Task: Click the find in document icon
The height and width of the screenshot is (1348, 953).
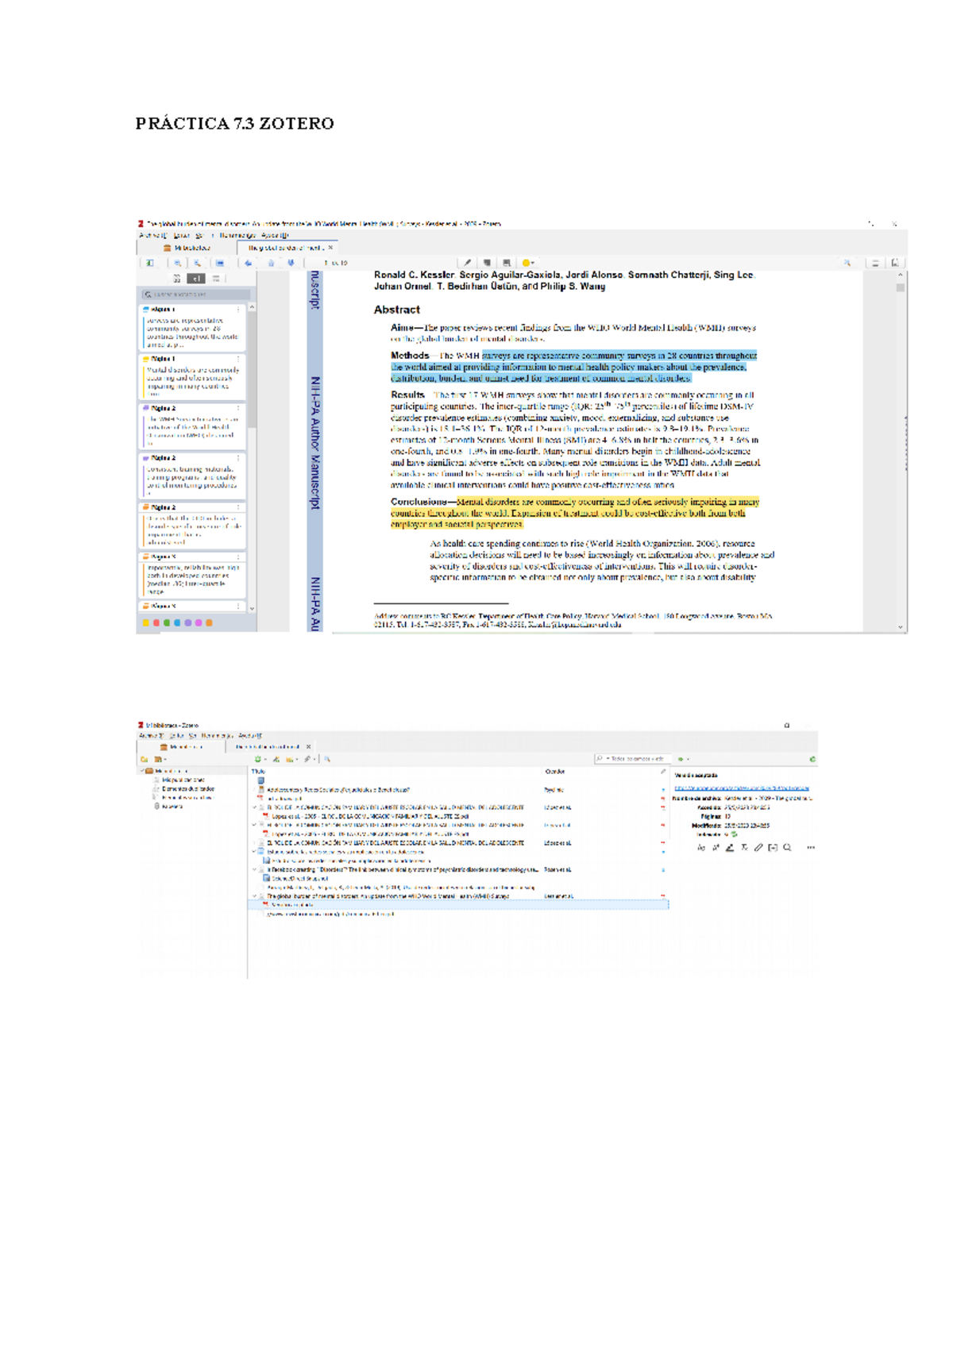Action: point(847,263)
